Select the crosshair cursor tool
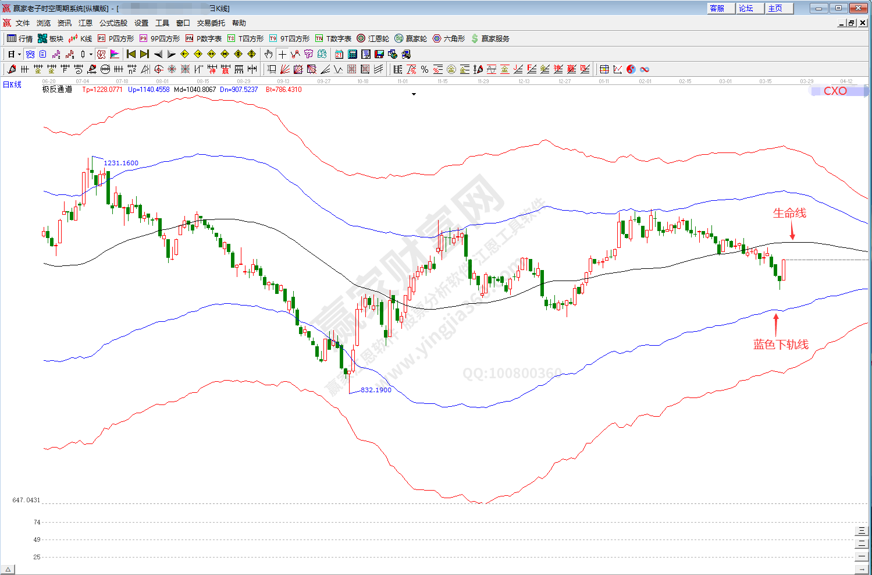The width and height of the screenshot is (872, 575). (x=282, y=54)
